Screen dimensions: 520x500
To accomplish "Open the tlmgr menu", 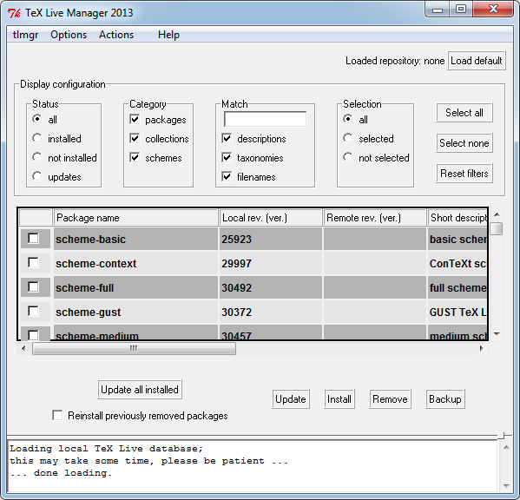I will tap(25, 35).
